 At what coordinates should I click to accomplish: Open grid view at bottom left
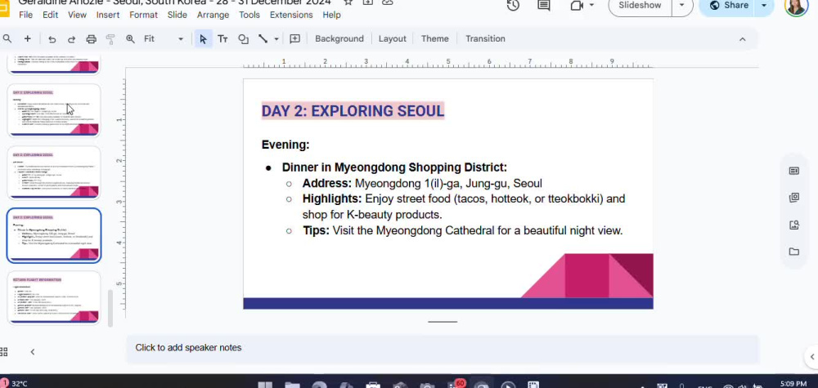(x=3, y=352)
